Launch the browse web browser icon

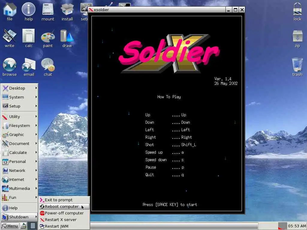(10, 67)
